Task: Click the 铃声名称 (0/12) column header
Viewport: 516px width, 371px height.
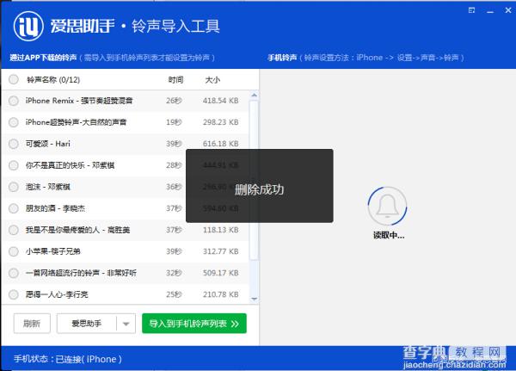Action: 53,80
